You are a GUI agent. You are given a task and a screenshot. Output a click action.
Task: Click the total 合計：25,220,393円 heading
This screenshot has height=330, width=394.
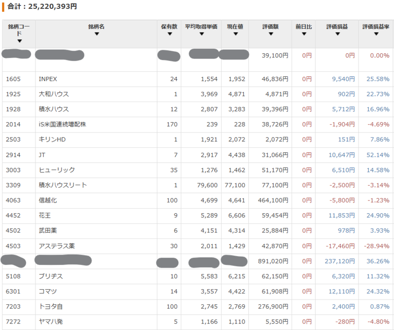(42, 6)
